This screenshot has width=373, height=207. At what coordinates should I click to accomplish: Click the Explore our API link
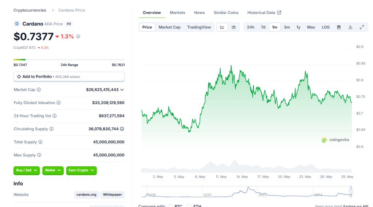(x=356, y=206)
